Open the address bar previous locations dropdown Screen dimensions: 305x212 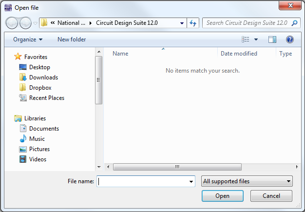tap(182, 23)
